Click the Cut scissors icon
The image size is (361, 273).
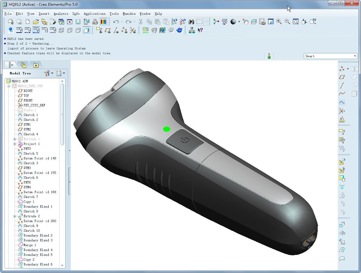(140, 22)
